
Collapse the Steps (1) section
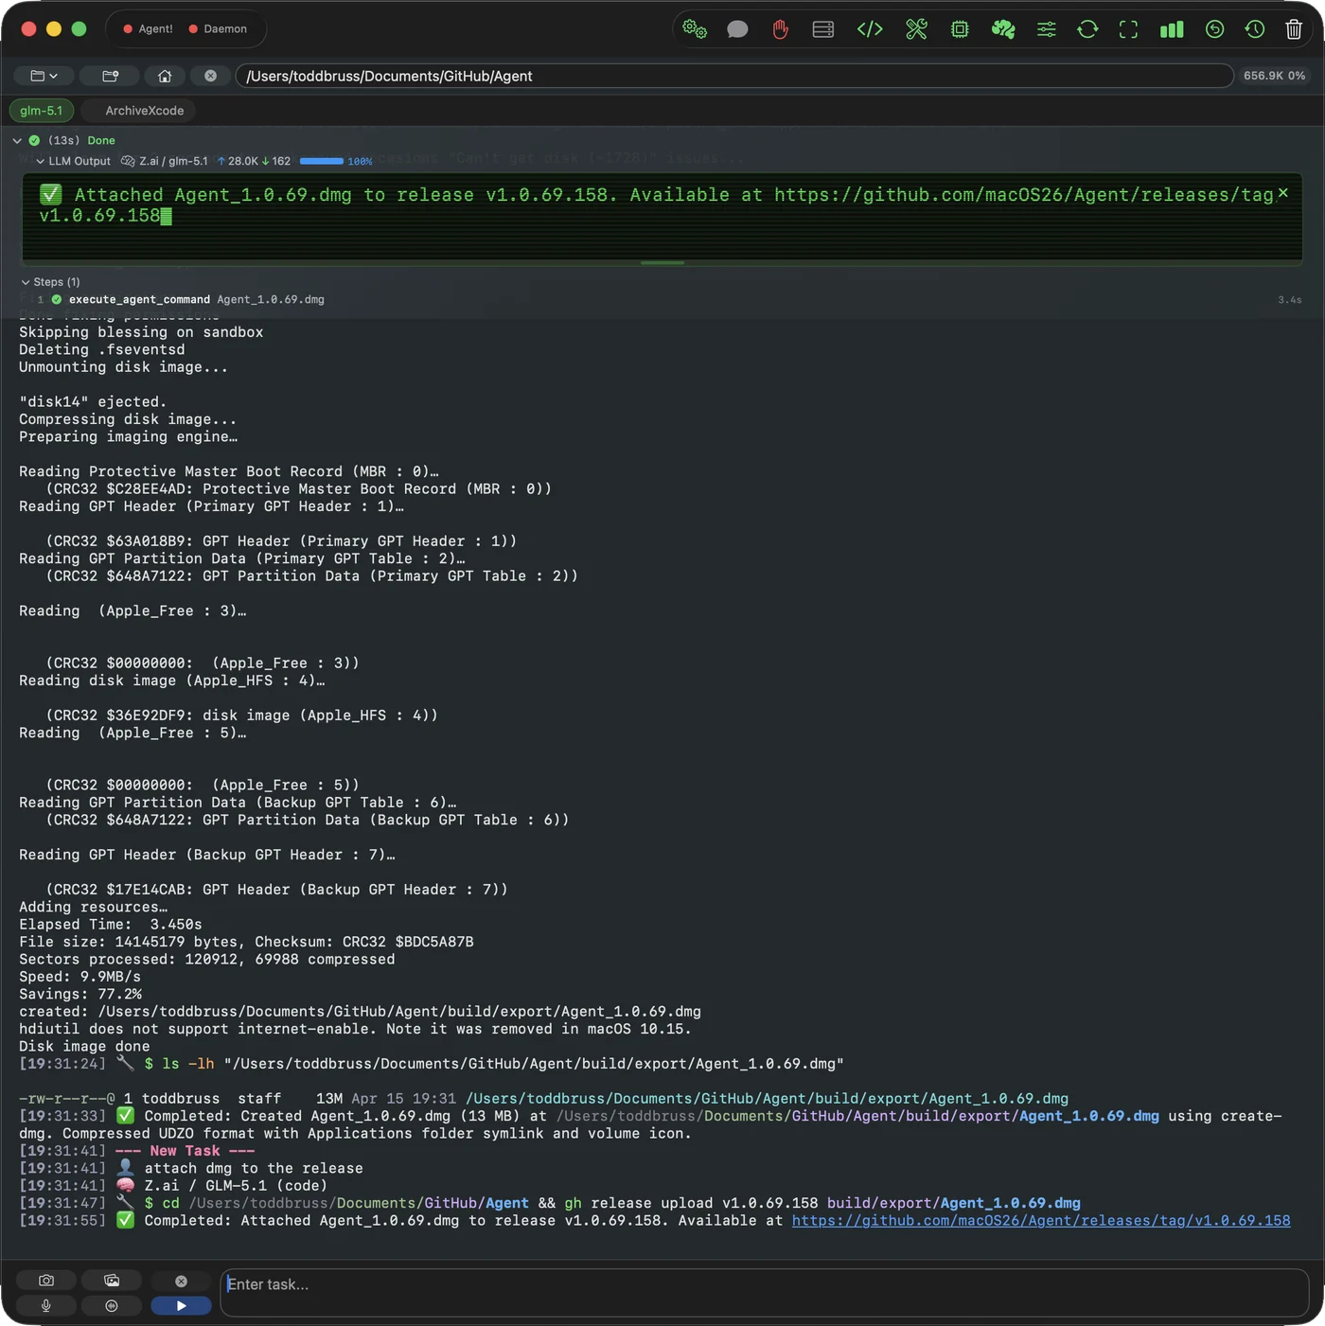point(26,282)
